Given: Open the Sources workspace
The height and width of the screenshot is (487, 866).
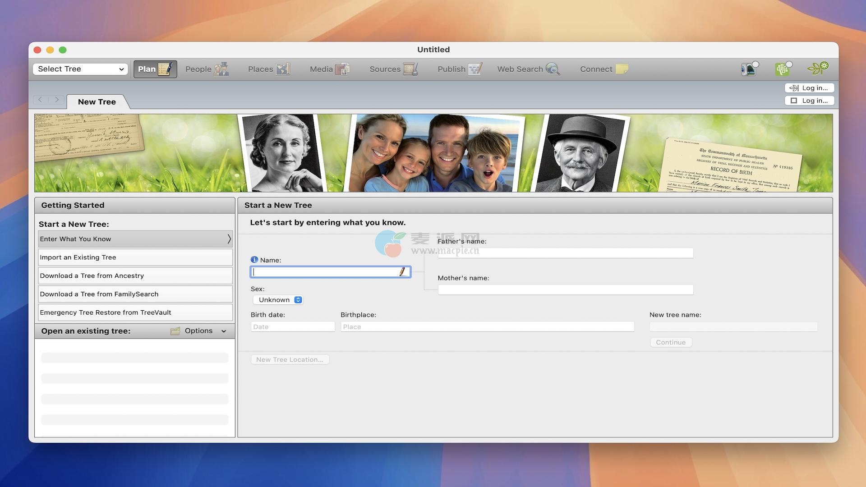Looking at the screenshot, I should coord(393,69).
